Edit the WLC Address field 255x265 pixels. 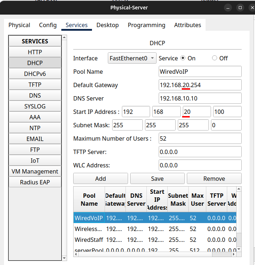pyautogui.click(x=200, y=165)
